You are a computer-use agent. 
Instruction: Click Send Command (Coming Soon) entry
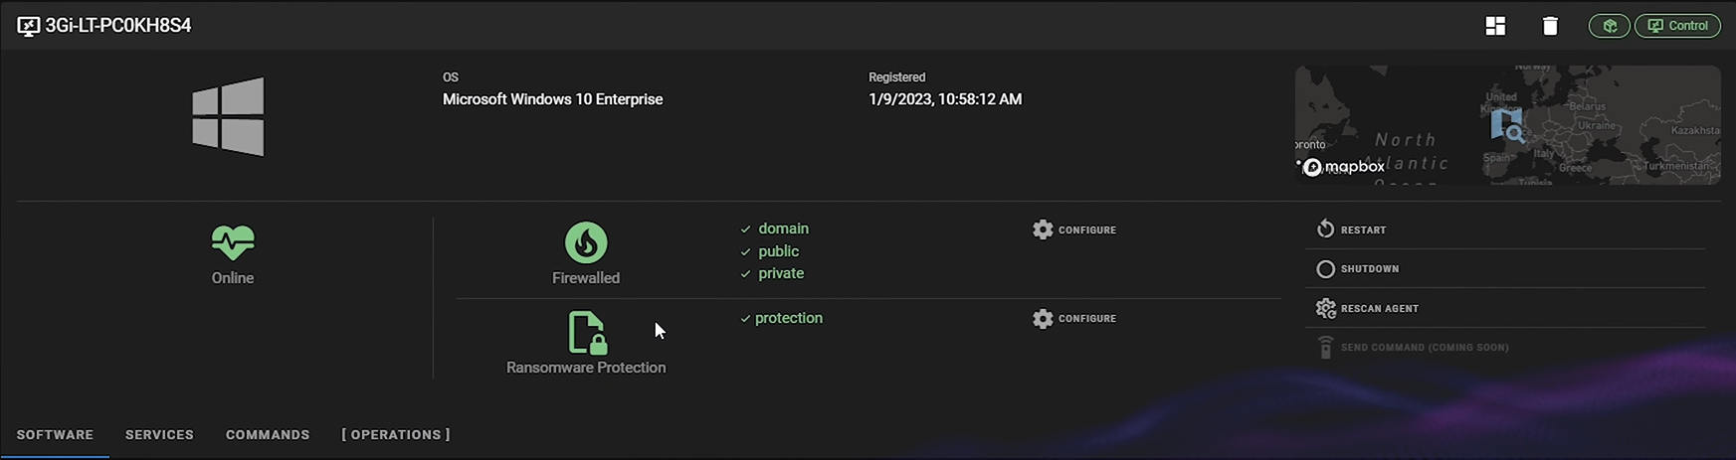coord(1505,348)
